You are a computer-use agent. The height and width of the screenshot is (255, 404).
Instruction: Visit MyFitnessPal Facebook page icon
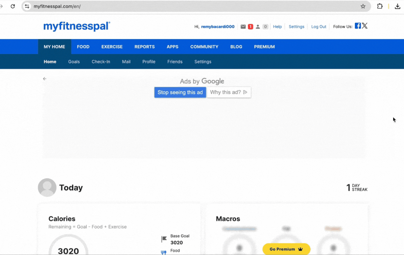click(357, 26)
